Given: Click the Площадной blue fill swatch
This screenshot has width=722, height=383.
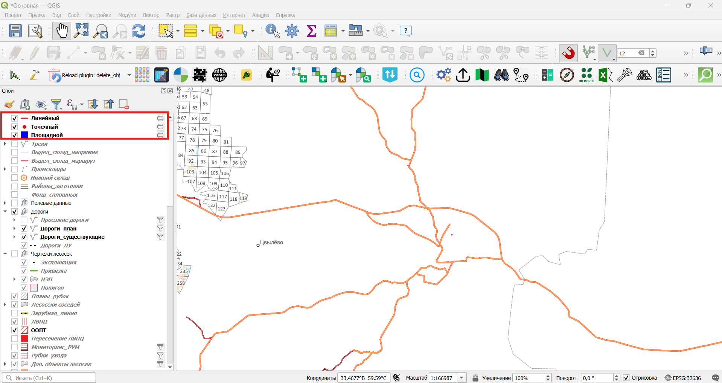Looking at the screenshot, I should tap(24, 135).
